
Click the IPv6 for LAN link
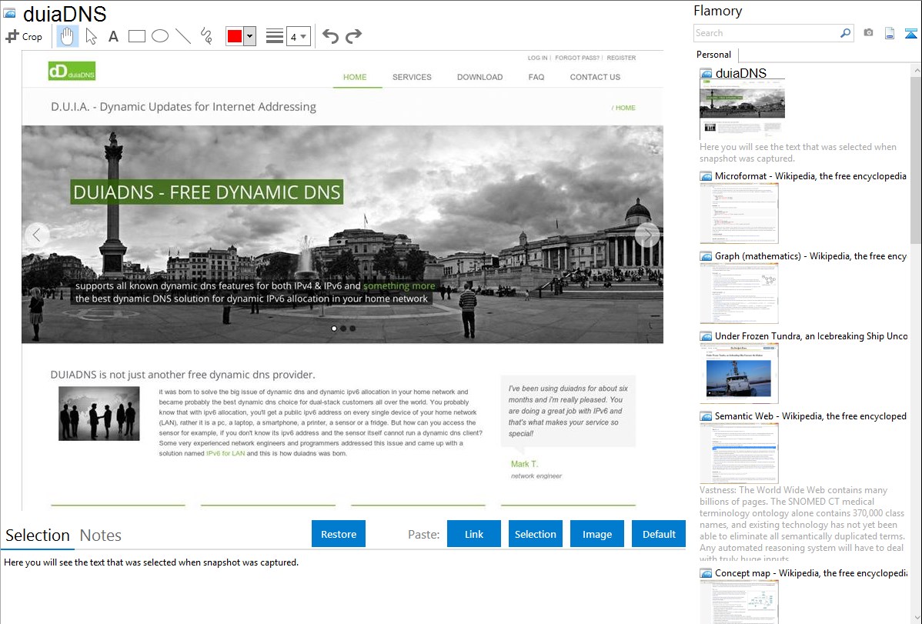225,453
